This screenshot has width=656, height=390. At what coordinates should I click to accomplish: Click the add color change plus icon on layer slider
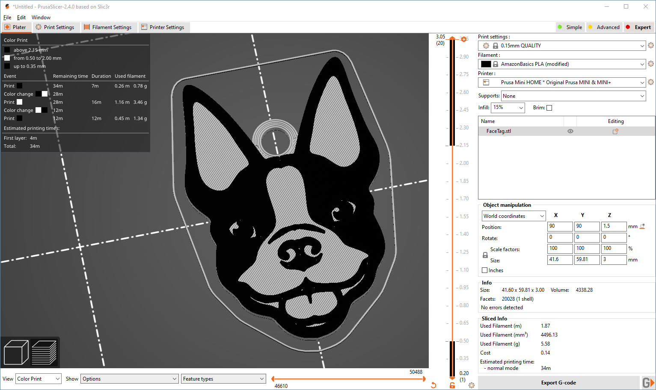[x=463, y=39]
